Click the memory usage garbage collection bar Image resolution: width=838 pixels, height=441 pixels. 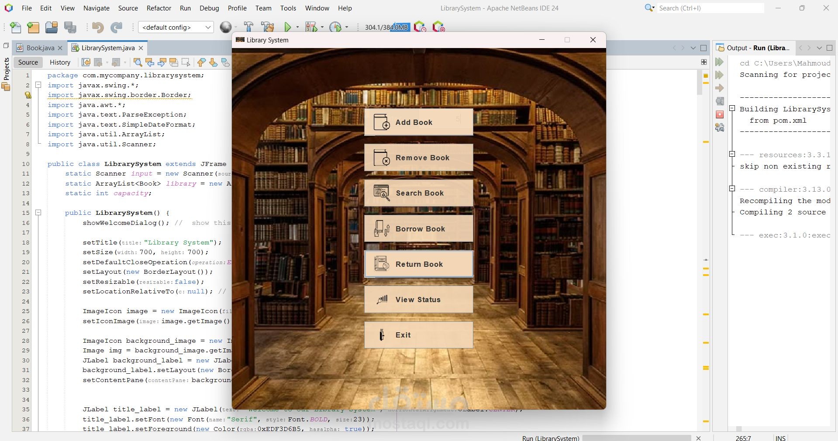[x=386, y=27]
